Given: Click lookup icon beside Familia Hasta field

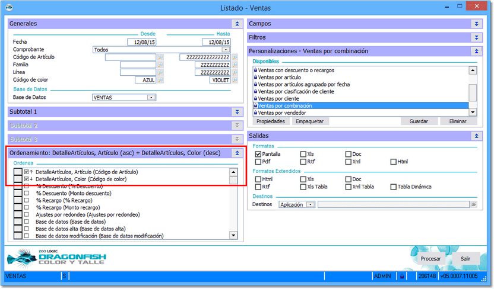Looking at the screenshot, I should click(x=234, y=65).
